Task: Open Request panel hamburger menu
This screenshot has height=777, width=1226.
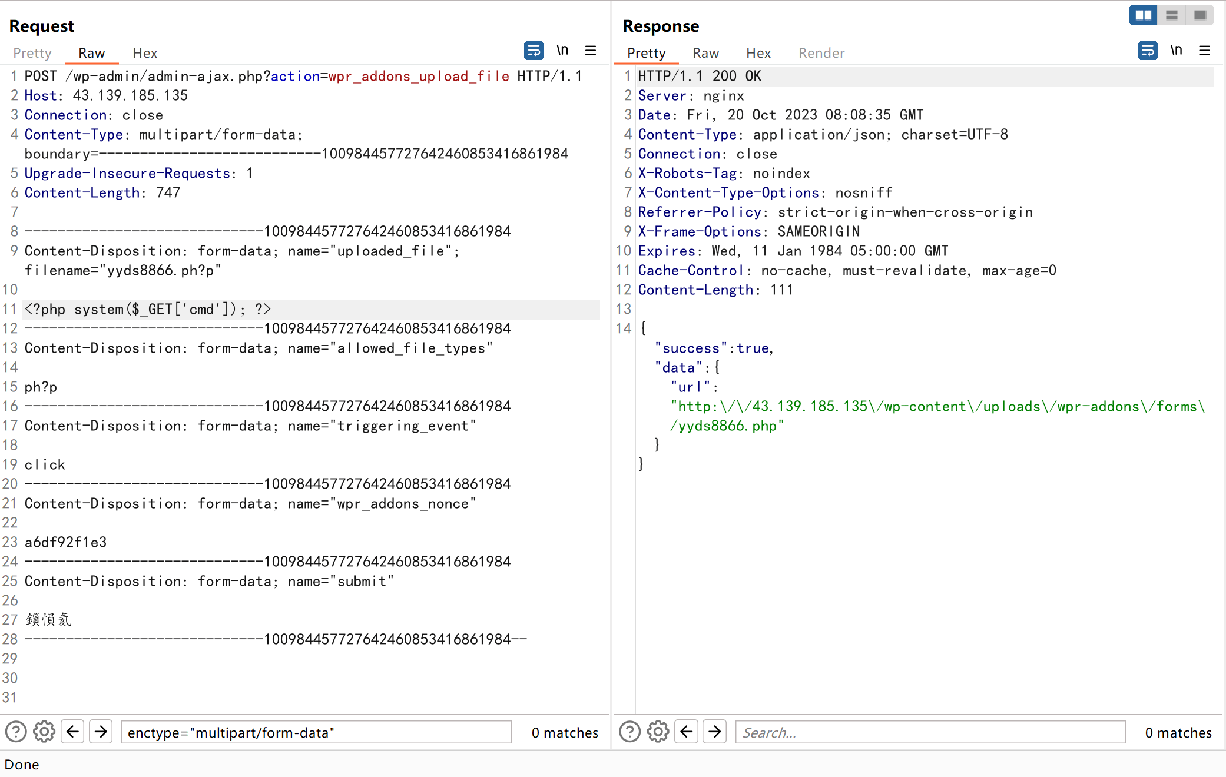Action: [x=591, y=51]
